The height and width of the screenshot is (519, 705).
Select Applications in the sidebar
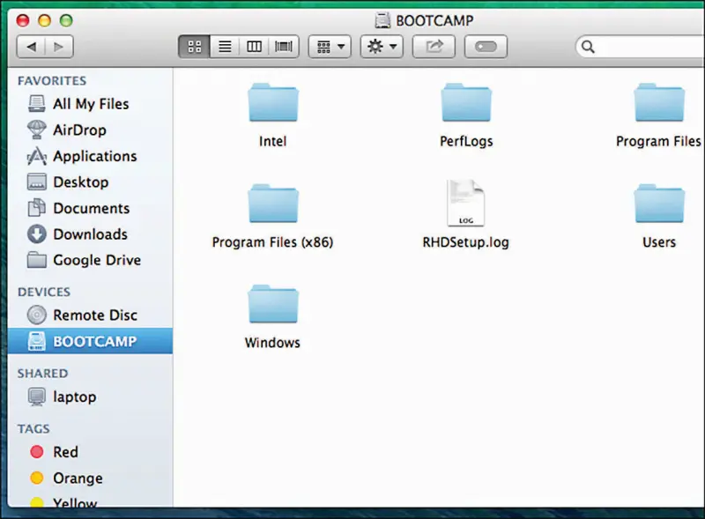(94, 156)
